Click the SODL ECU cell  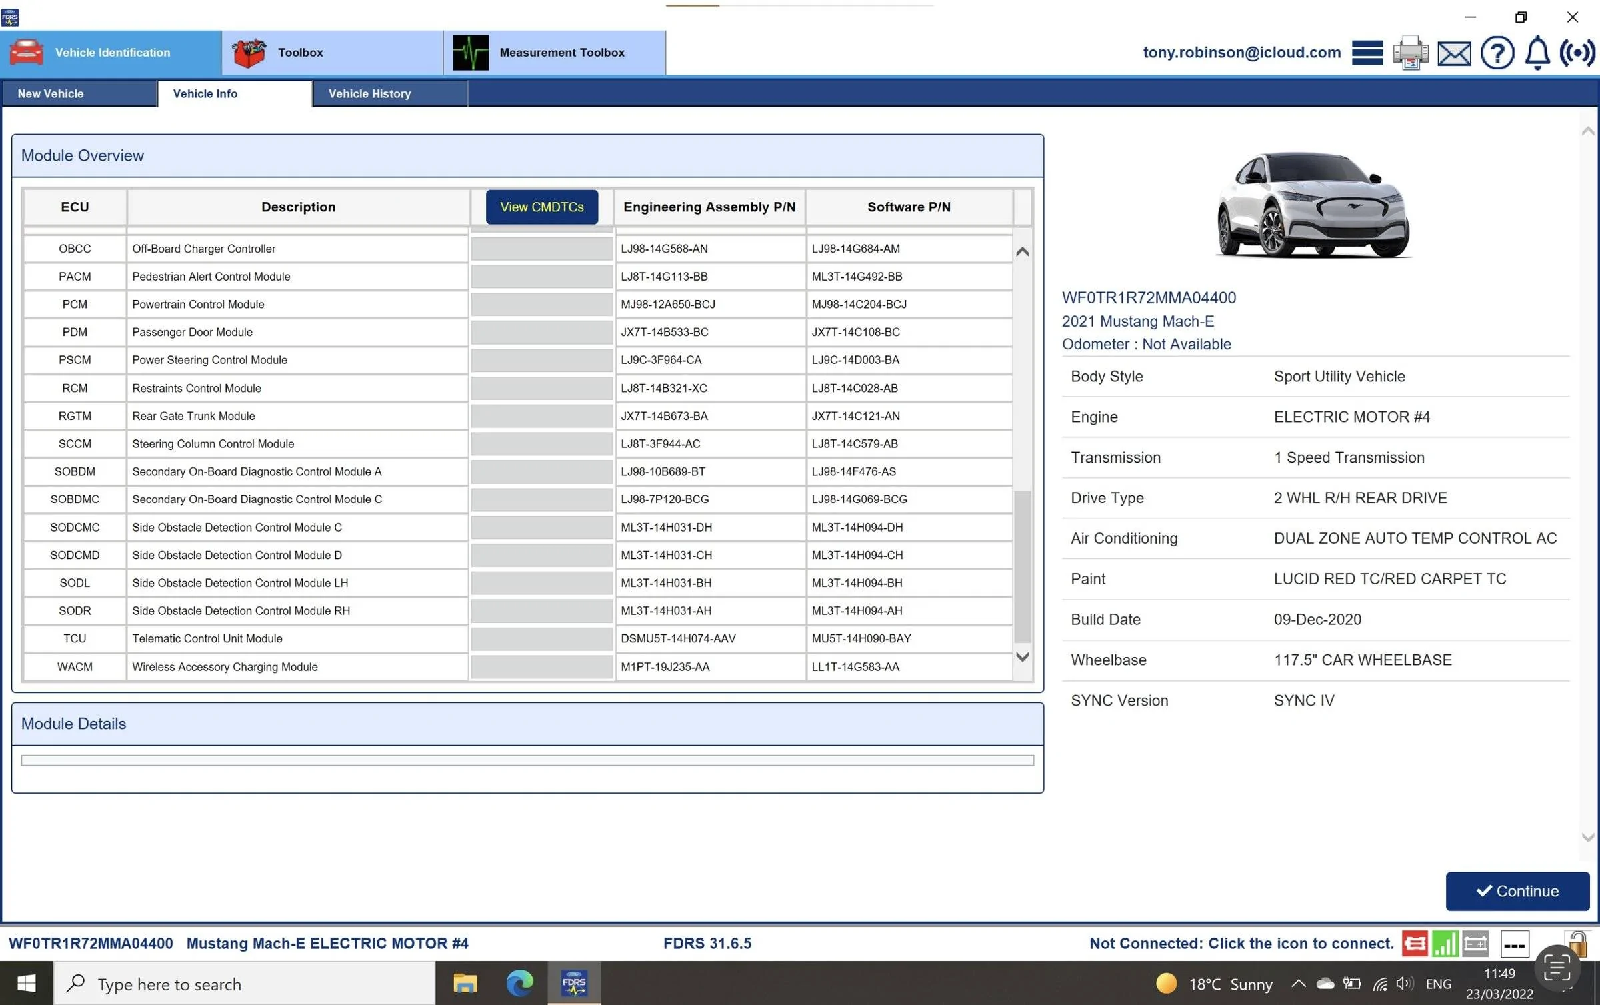click(x=75, y=583)
